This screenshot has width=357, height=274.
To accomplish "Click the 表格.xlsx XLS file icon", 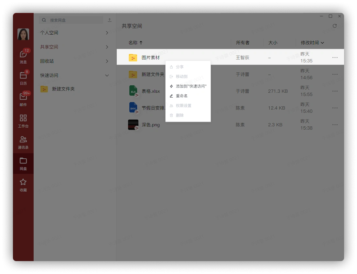I will click(x=134, y=91).
